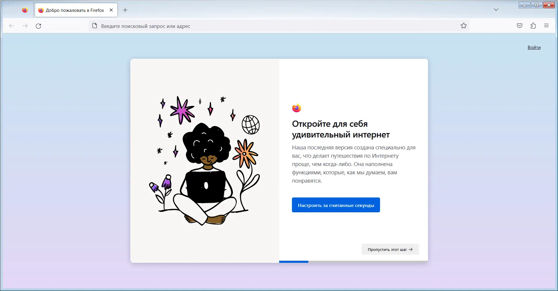This screenshot has height=291, width=558.
Task: Click the Firefox View pinned icon
Action: tap(25, 10)
